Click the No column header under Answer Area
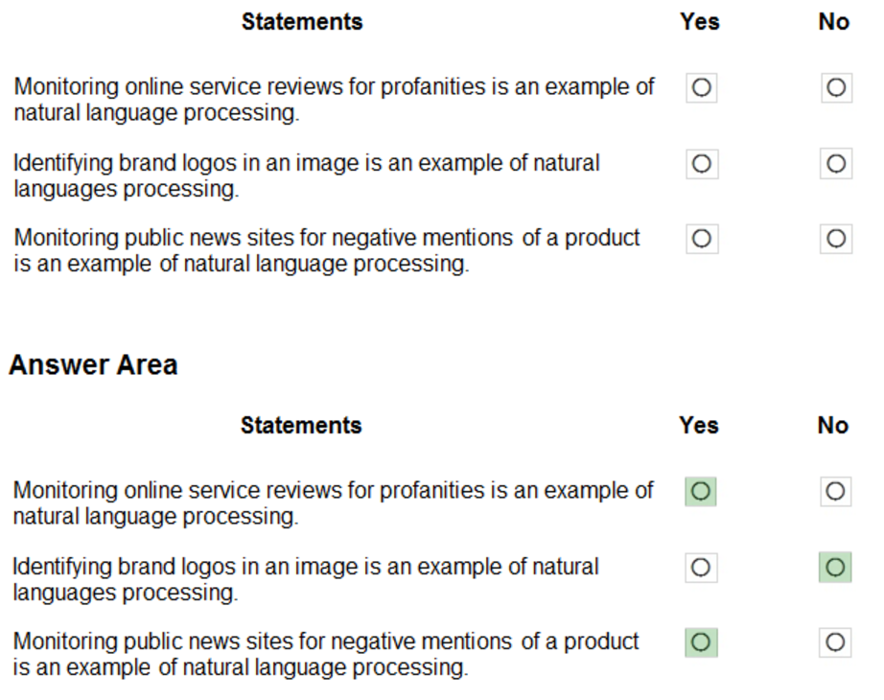This screenshot has height=700, width=884. 833,425
